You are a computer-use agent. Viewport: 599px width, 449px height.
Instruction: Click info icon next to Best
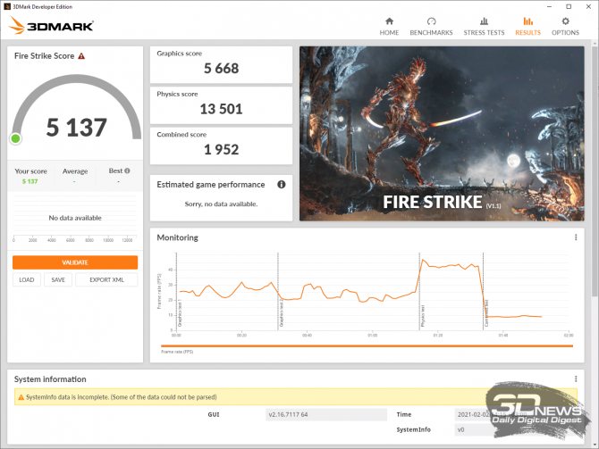click(x=127, y=170)
